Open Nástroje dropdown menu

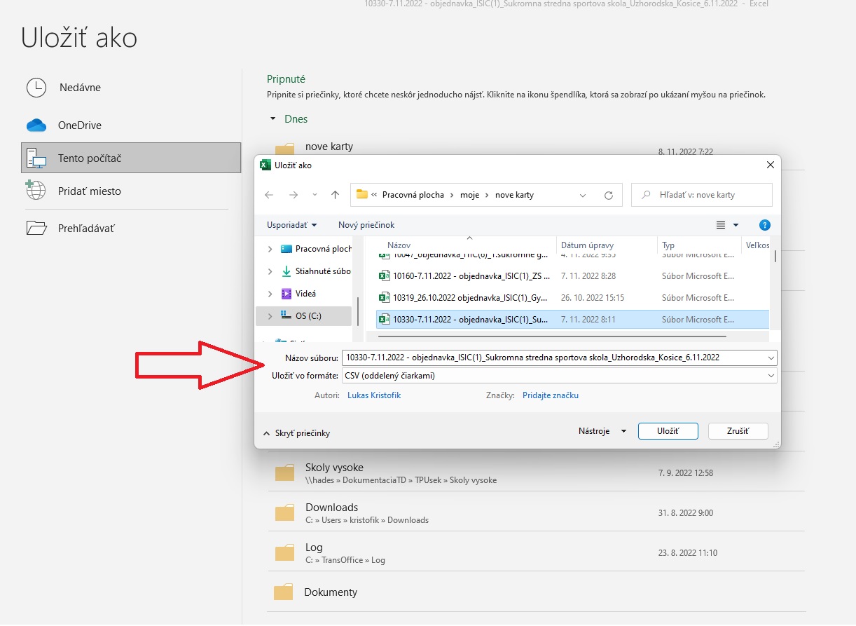(x=602, y=431)
